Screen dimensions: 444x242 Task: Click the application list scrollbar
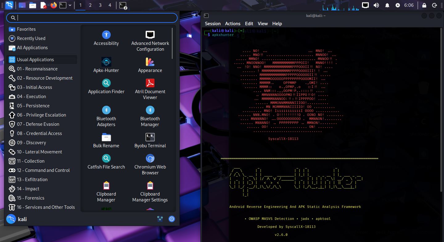pyautogui.click(x=172, y=43)
